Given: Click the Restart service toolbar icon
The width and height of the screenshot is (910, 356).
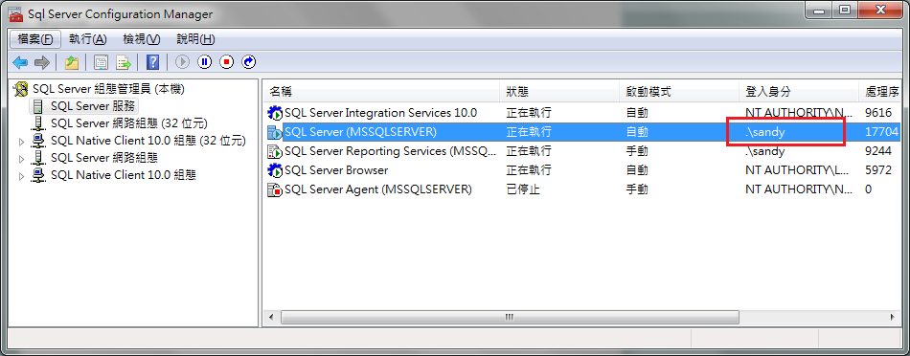Looking at the screenshot, I should [248, 62].
